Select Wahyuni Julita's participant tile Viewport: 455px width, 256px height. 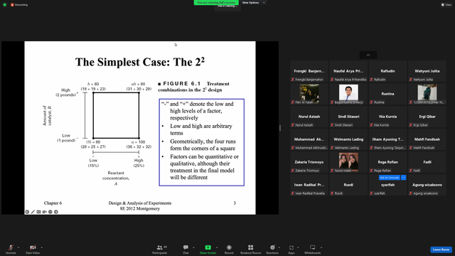(427, 71)
